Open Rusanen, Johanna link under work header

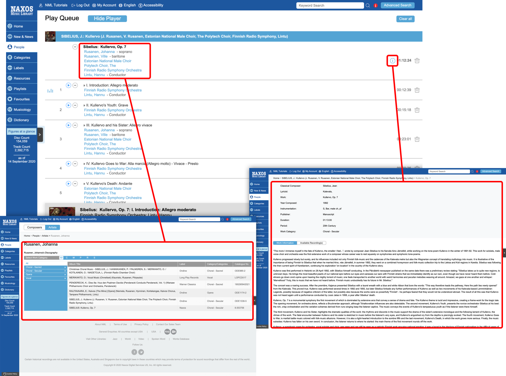coord(100,52)
